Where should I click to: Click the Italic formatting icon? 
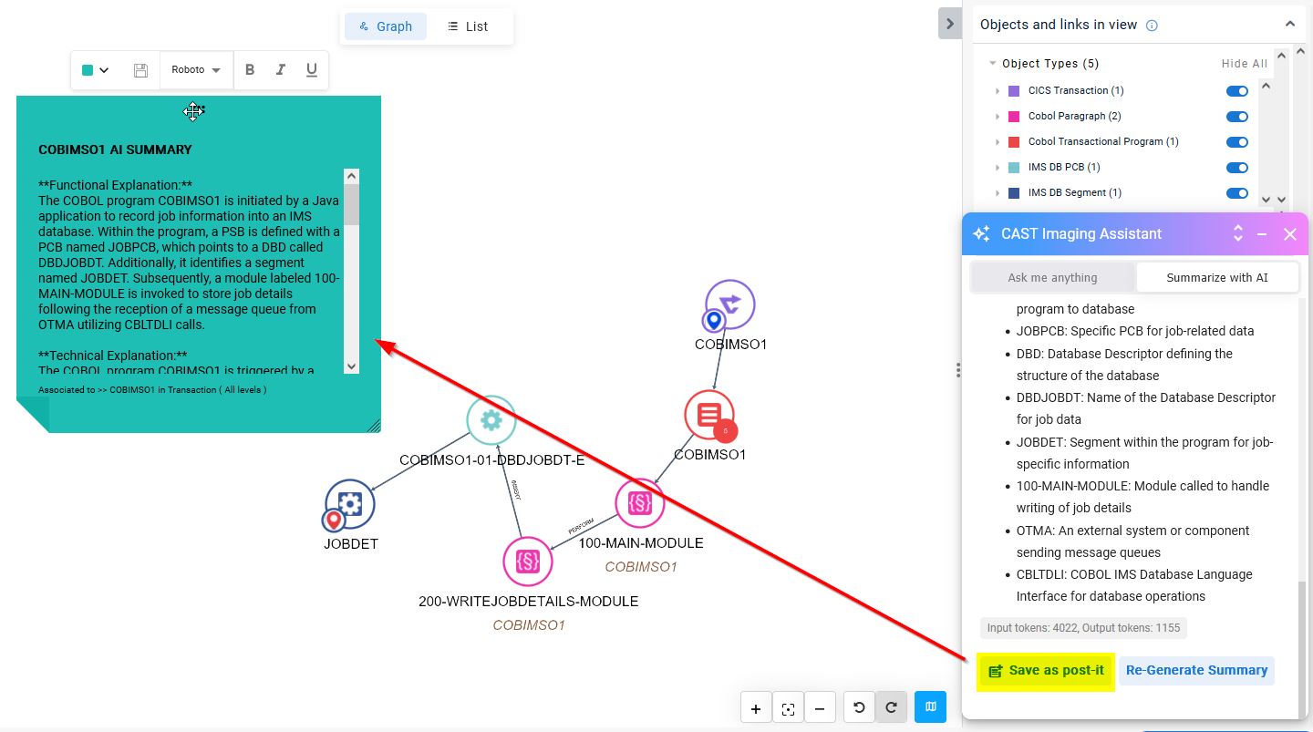click(x=281, y=70)
